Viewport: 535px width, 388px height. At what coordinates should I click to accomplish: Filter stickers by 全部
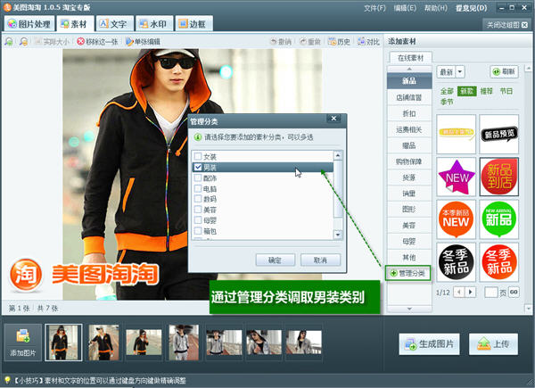(x=447, y=91)
